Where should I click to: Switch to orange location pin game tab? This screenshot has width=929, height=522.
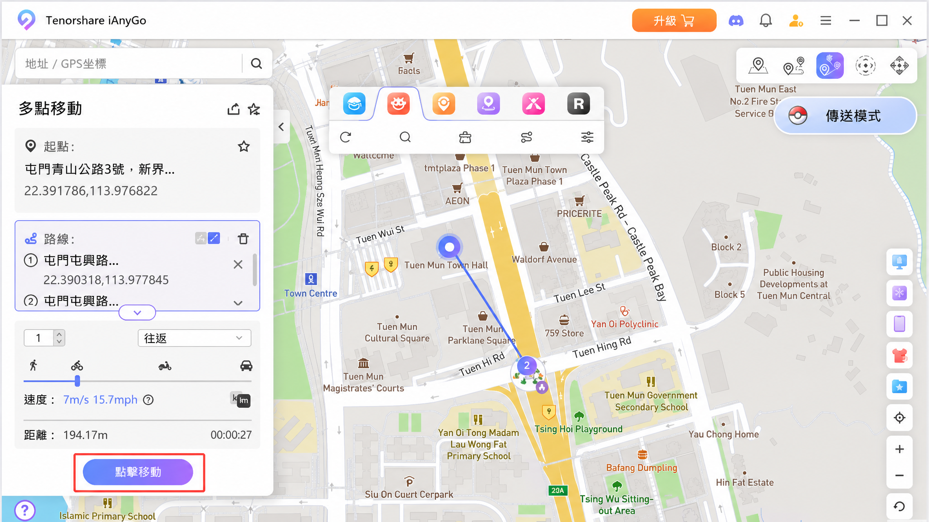coord(444,104)
